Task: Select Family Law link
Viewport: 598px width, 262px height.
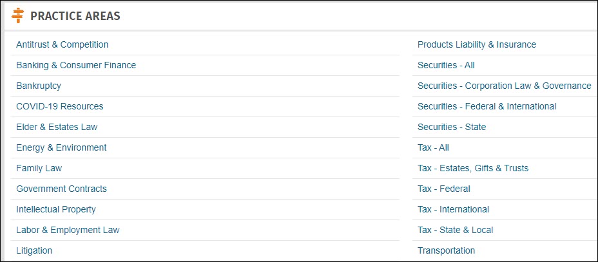Action: pos(39,168)
